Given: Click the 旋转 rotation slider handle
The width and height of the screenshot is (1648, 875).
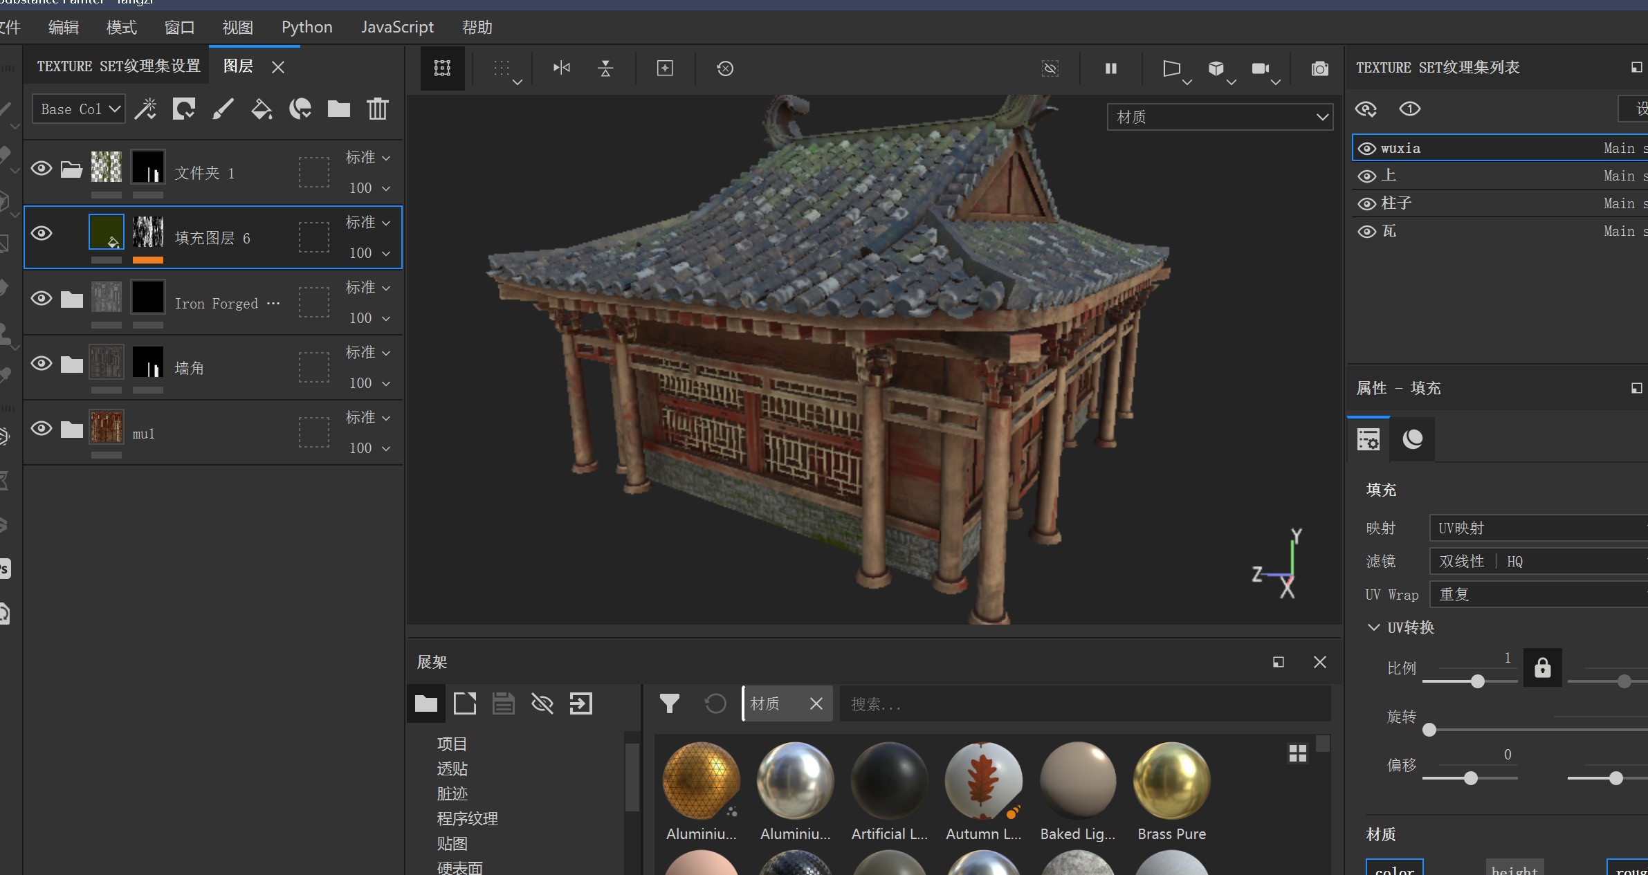Looking at the screenshot, I should pos(1429,730).
